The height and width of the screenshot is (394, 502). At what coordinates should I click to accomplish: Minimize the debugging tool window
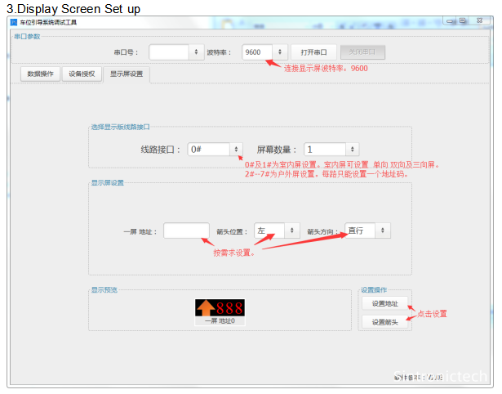click(448, 21)
